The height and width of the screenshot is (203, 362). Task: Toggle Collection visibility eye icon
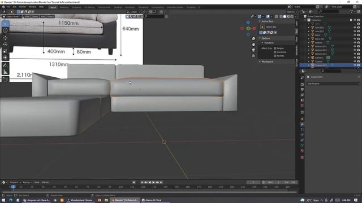tap(355, 20)
